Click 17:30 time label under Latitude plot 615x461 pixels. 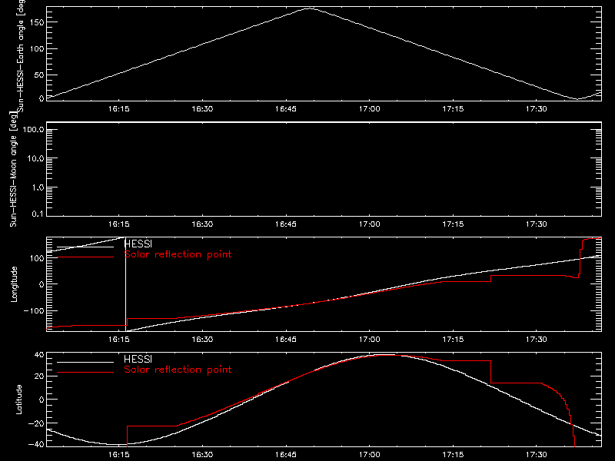tap(537, 455)
